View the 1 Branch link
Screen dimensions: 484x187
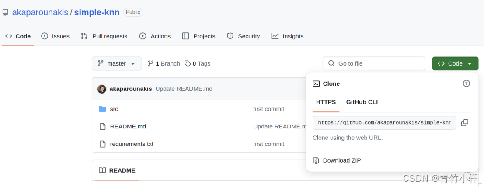point(164,63)
